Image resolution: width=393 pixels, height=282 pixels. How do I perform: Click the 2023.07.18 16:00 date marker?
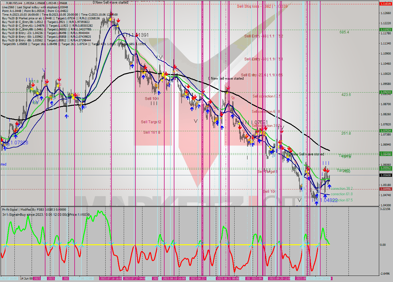[111, 278]
